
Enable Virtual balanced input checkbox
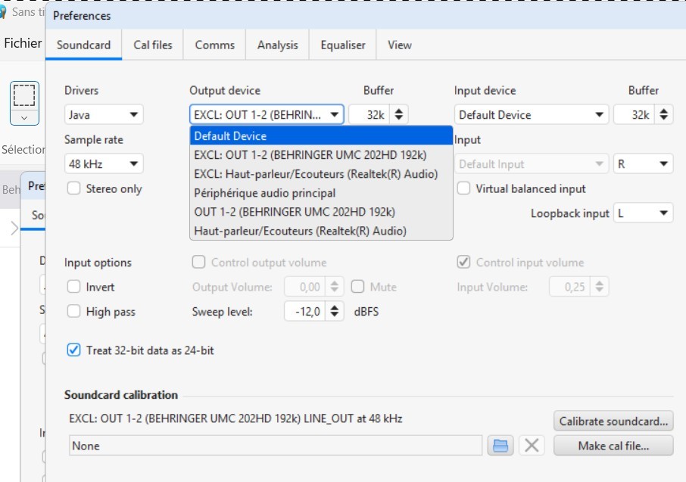[463, 188]
